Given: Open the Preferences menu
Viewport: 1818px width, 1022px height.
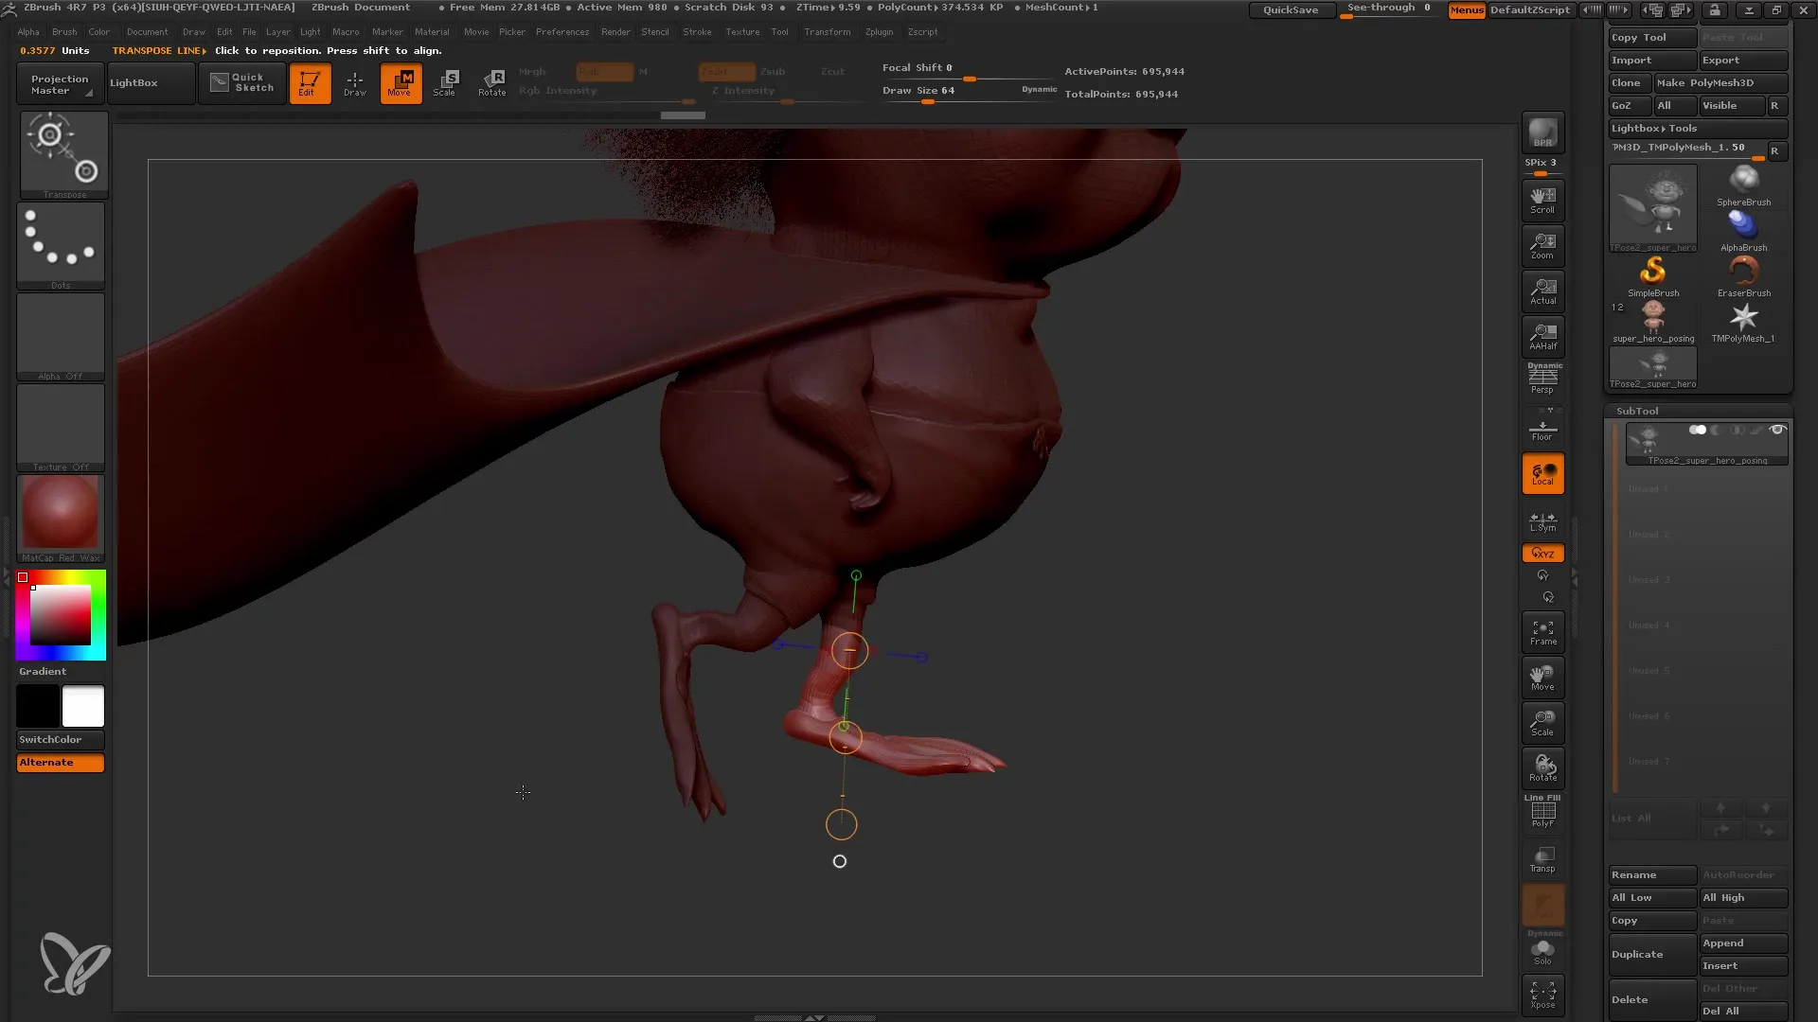Looking at the screenshot, I should (562, 32).
